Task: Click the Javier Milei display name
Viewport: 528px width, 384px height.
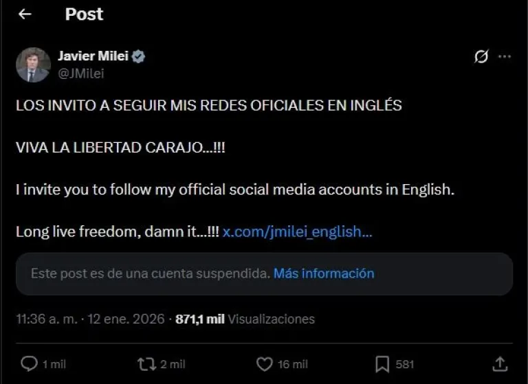Action: click(x=95, y=57)
